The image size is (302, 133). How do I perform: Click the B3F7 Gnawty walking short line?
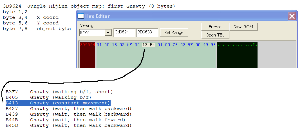point(59,92)
